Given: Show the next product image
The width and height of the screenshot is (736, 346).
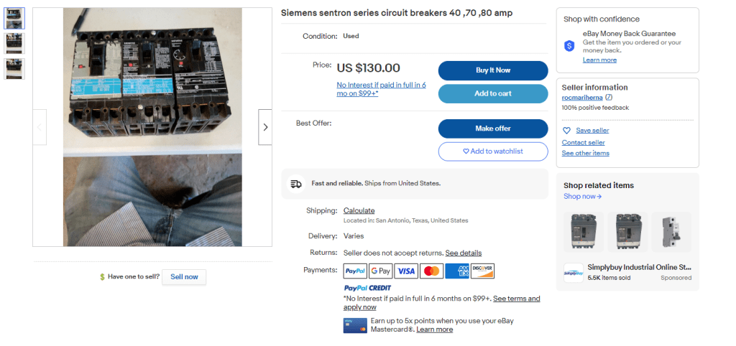Looking at the screenshot, I should click(x=265, y=127).
